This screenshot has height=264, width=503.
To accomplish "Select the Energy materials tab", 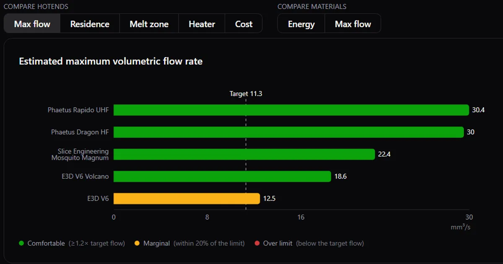I will click(301, 23).
